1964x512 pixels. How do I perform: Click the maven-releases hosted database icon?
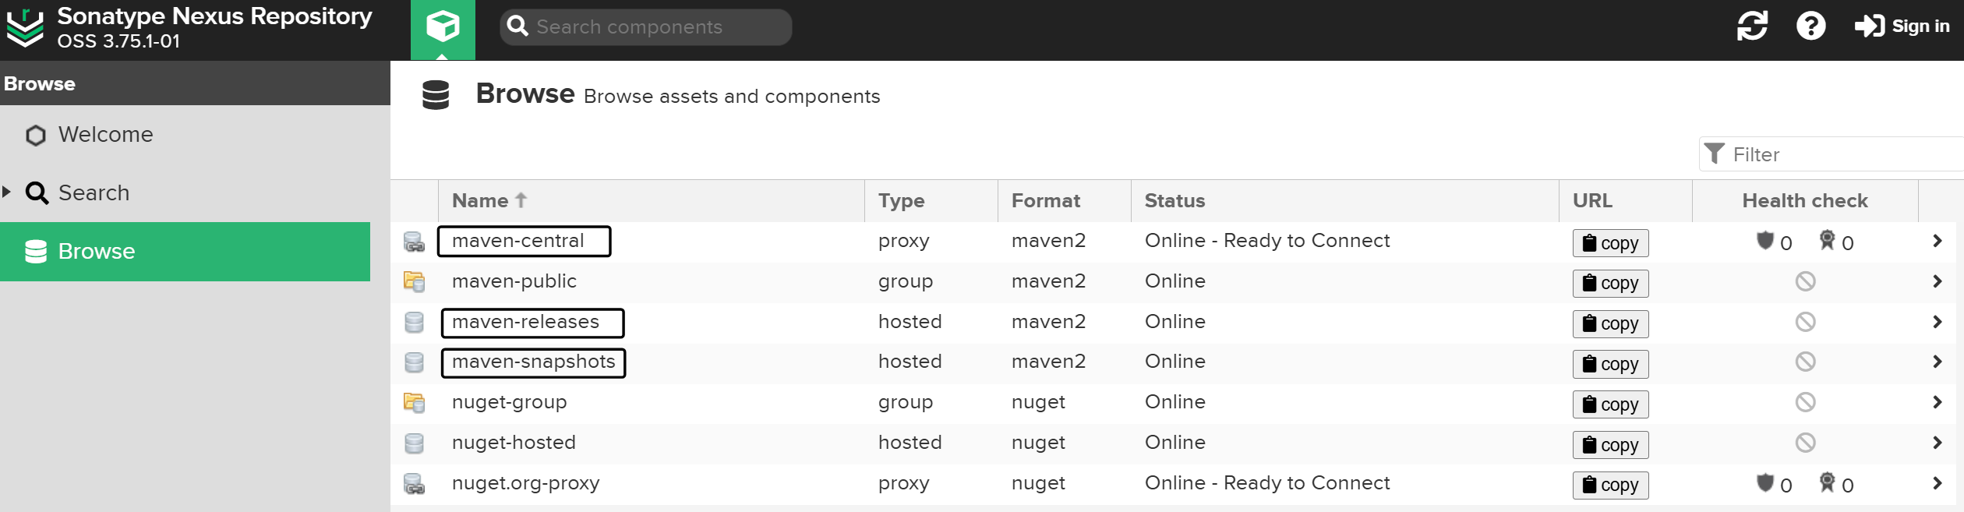point(415,322)
